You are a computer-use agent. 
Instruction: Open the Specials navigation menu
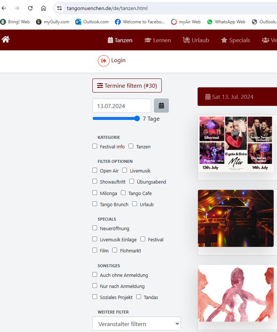(235, 40)
